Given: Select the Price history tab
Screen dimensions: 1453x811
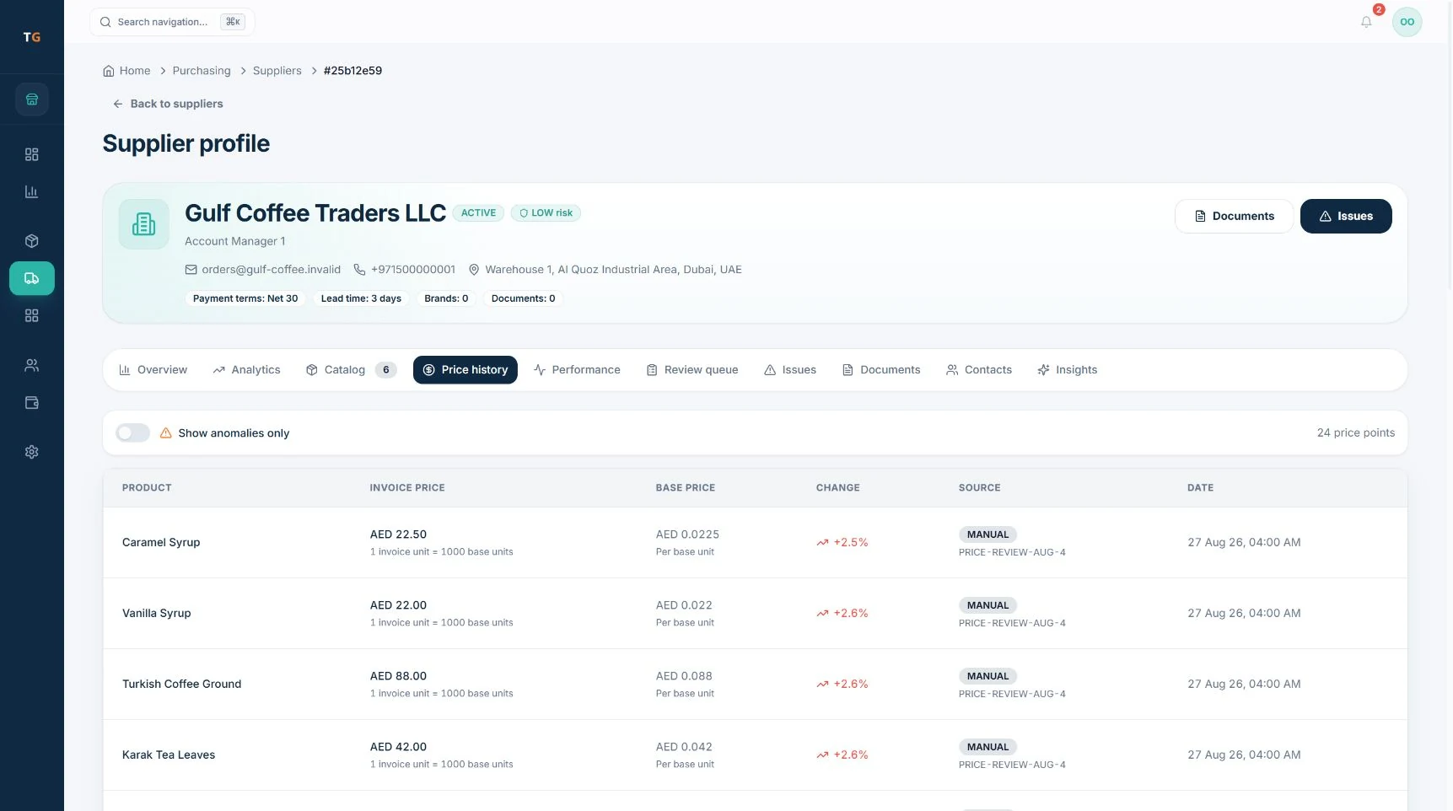Looking at the screenshot, I should click(465, 370).
